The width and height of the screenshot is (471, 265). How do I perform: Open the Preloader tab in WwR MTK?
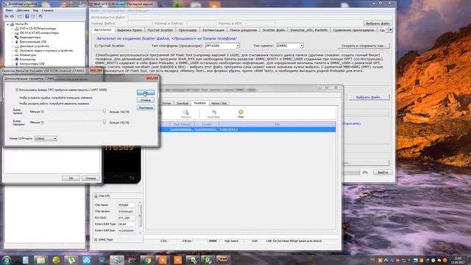[188, 30]
